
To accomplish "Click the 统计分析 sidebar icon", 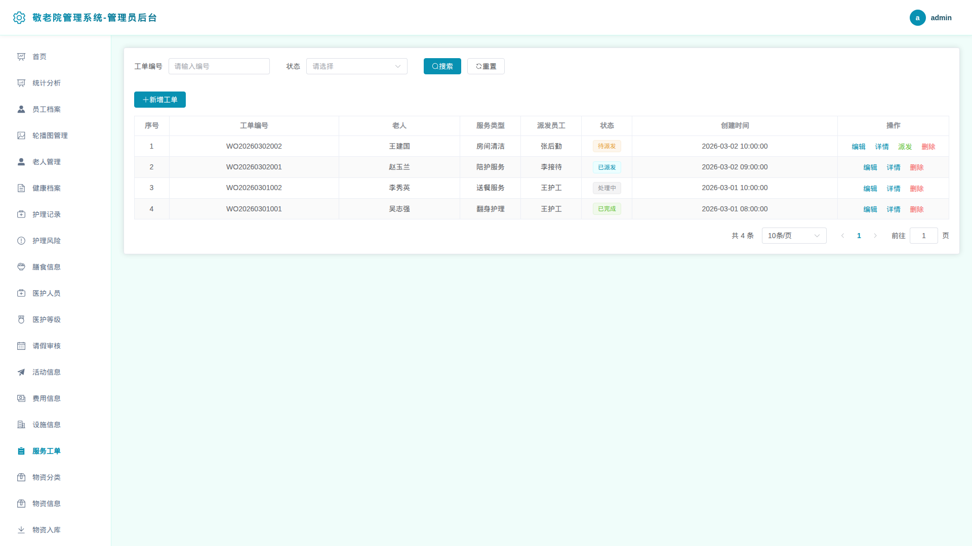I will (x=21, y=83).
